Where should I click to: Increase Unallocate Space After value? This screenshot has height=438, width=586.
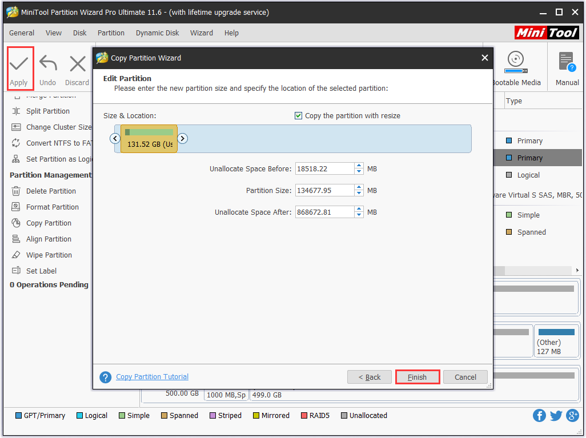point(359,209)
